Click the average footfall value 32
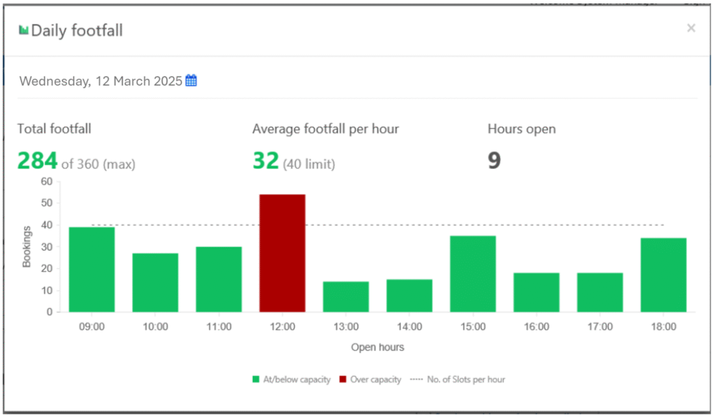 pos(265,161)
